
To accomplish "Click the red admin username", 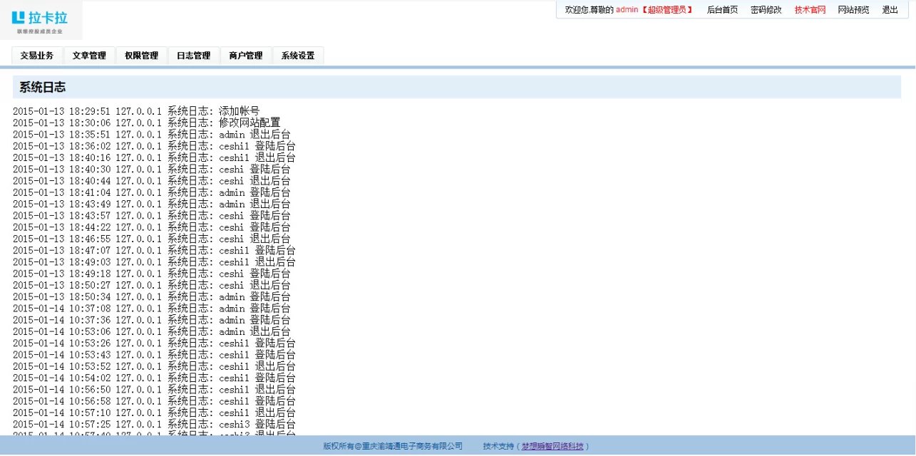I will (627, 10).
